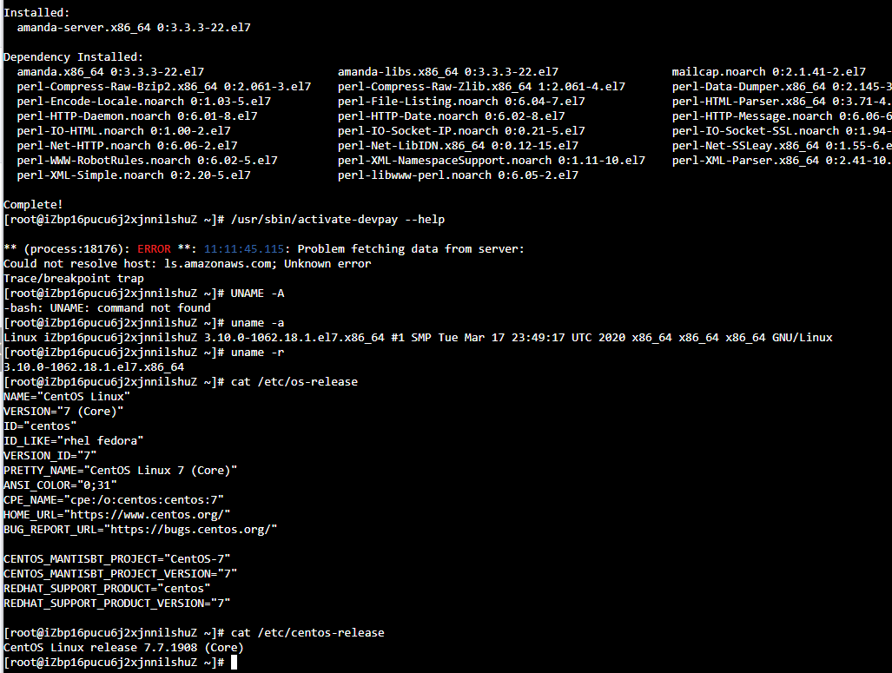Click the perl-libwww-perl.noarch package entry

click(458, 175)
